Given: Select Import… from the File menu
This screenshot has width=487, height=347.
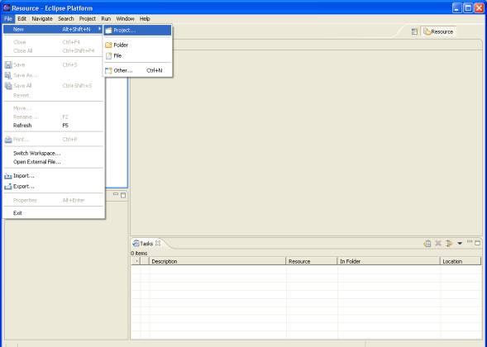Looking at the screenshot, I should (53, 176).
